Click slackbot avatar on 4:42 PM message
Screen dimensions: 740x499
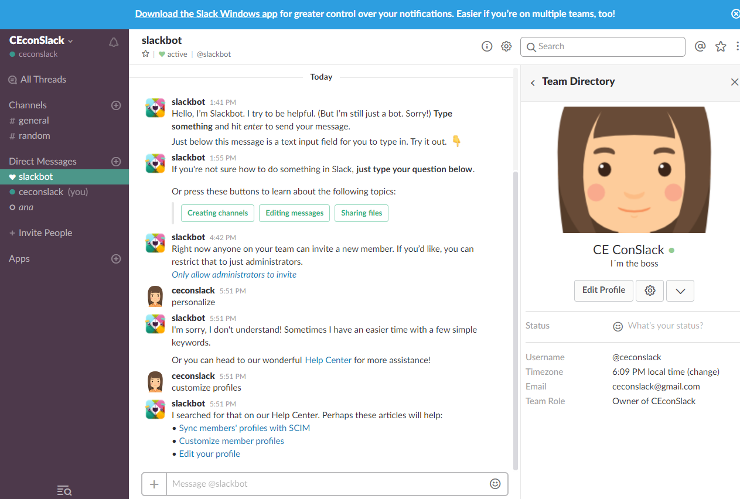[x=155, y=243]
